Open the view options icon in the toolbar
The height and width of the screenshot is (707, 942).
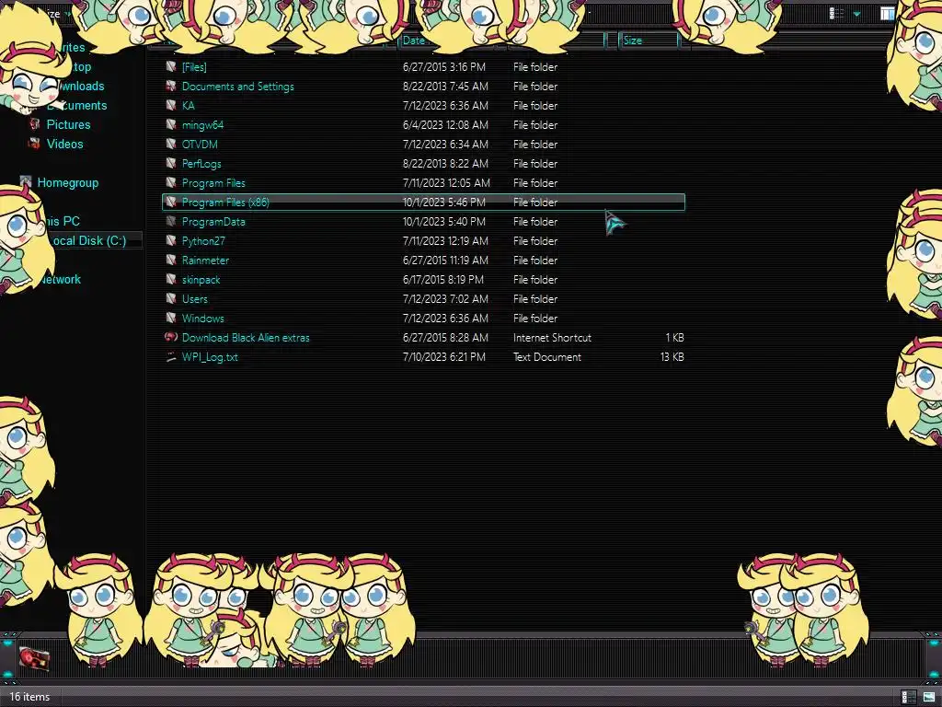[837, 13]
